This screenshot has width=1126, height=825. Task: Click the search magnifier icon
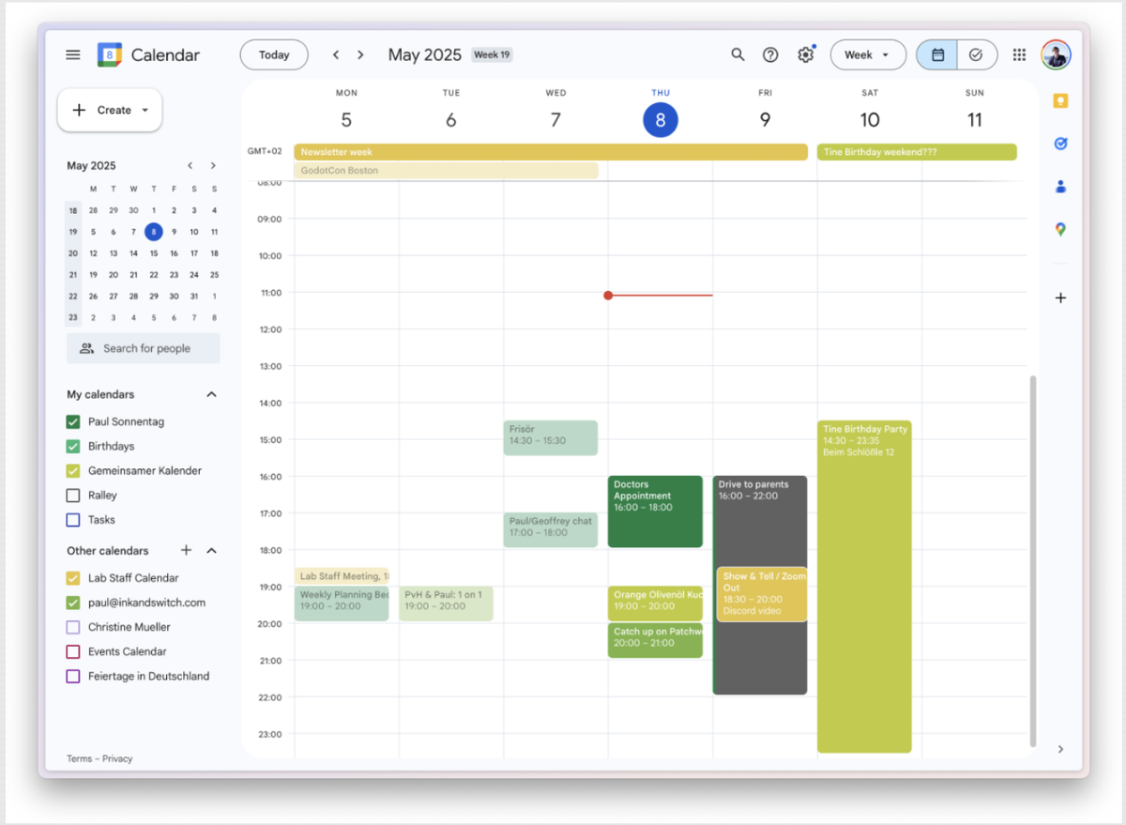[x=738, y=54]
